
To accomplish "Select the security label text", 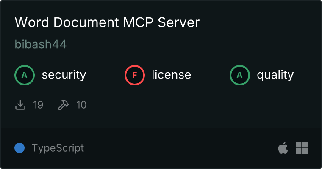I will [64, 75].
